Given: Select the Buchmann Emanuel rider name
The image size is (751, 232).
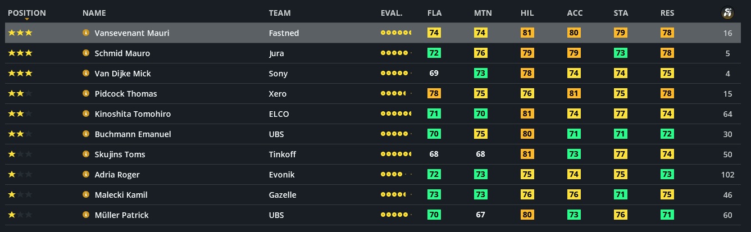Looking at the screenshot, I should (x=133, y=134).
